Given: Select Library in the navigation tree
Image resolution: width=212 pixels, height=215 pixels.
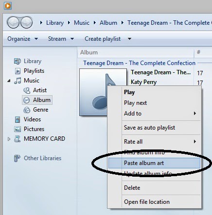Looking at the screenshot, I should [33, 61].
